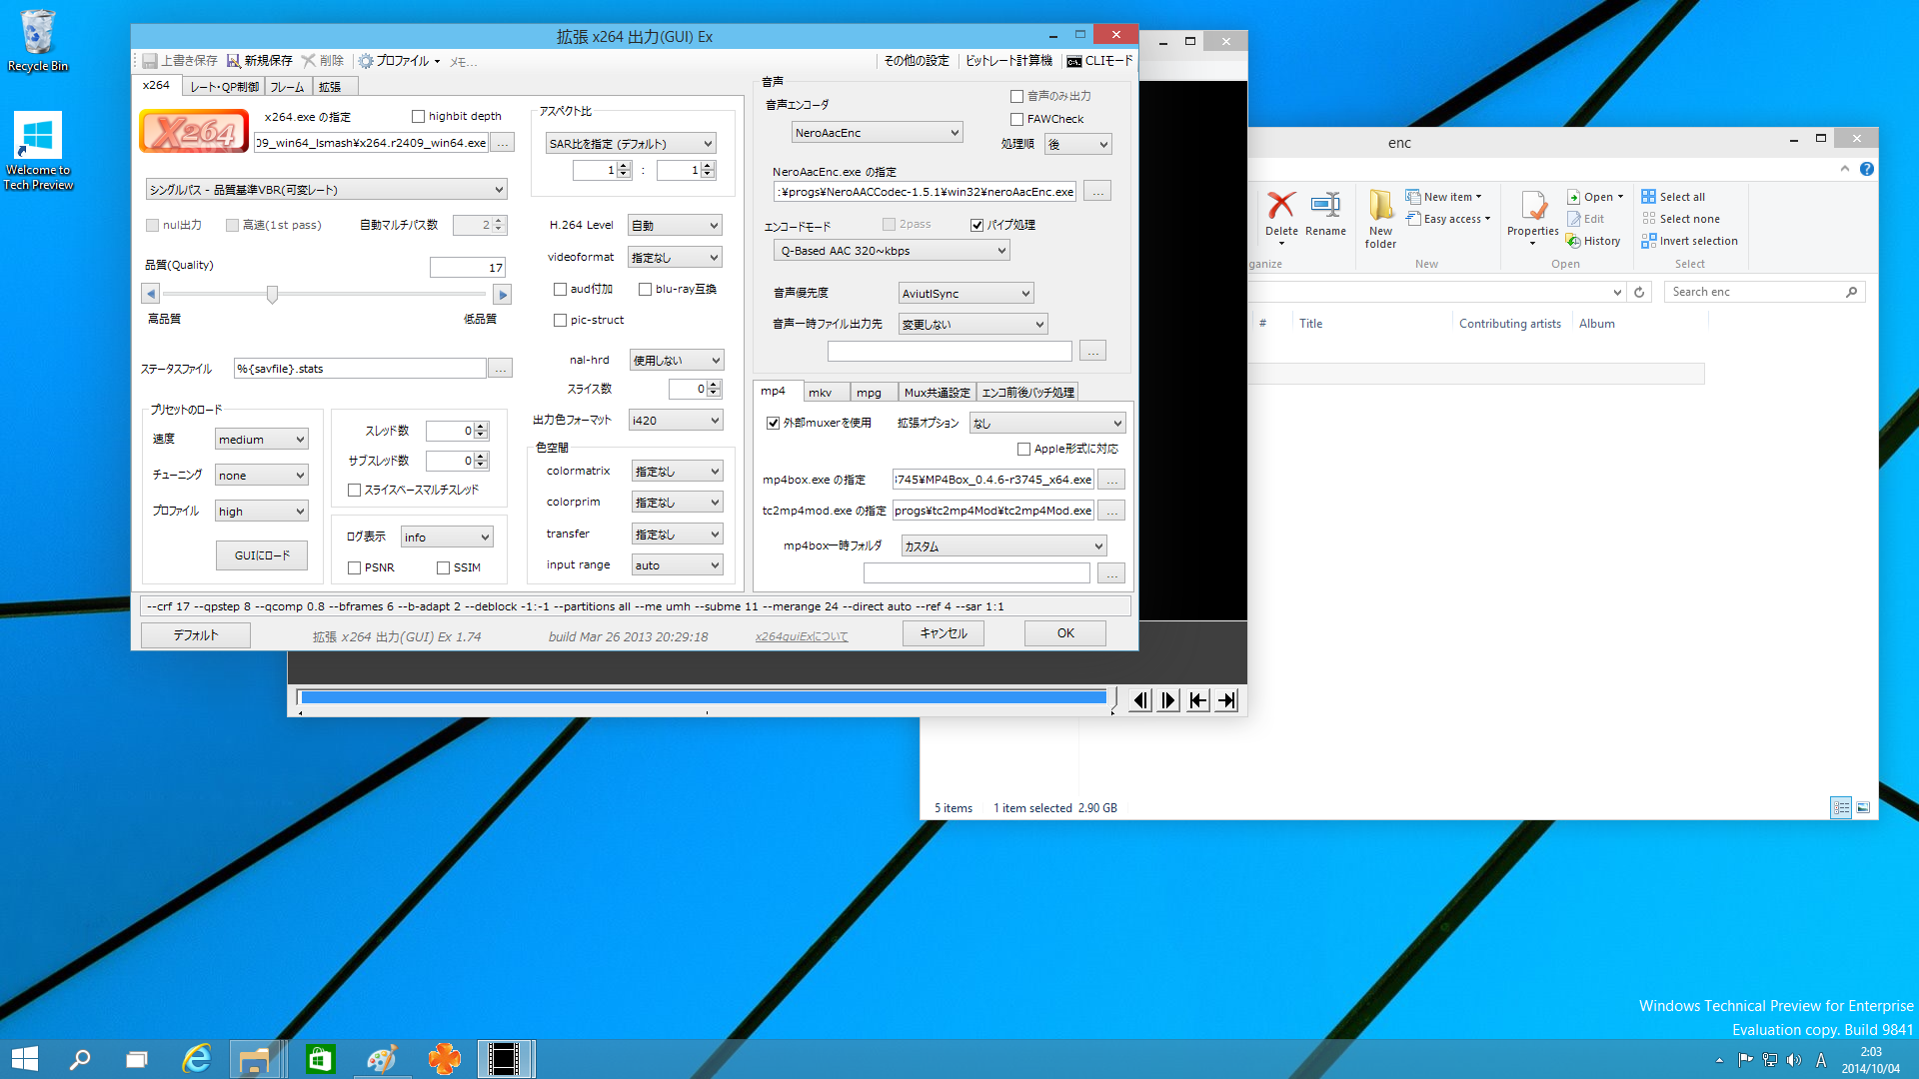Open the x264guiExについて link

point(802,636)
